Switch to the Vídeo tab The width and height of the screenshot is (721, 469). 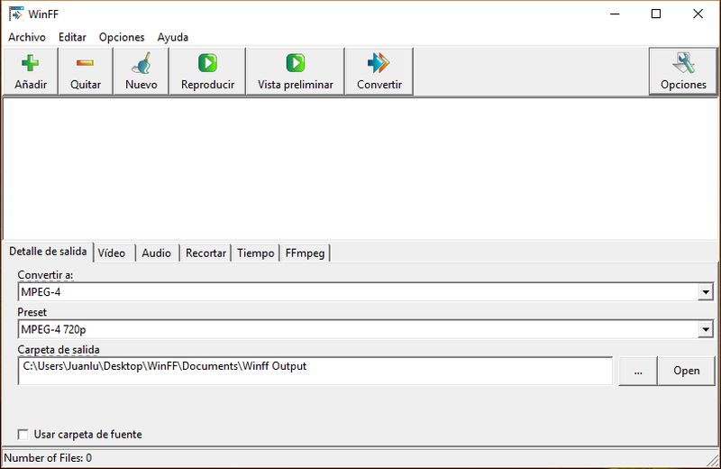pos(114,253)
